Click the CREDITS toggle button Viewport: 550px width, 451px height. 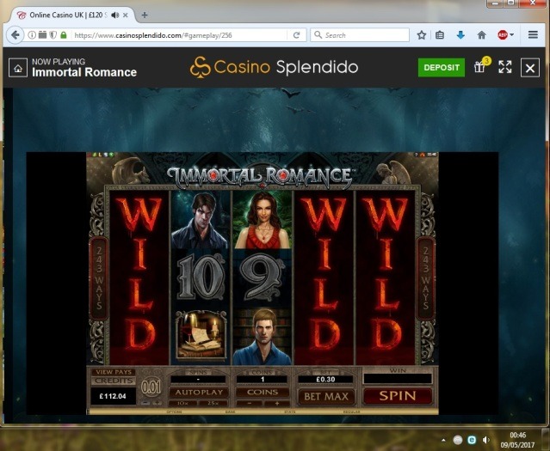114,381
